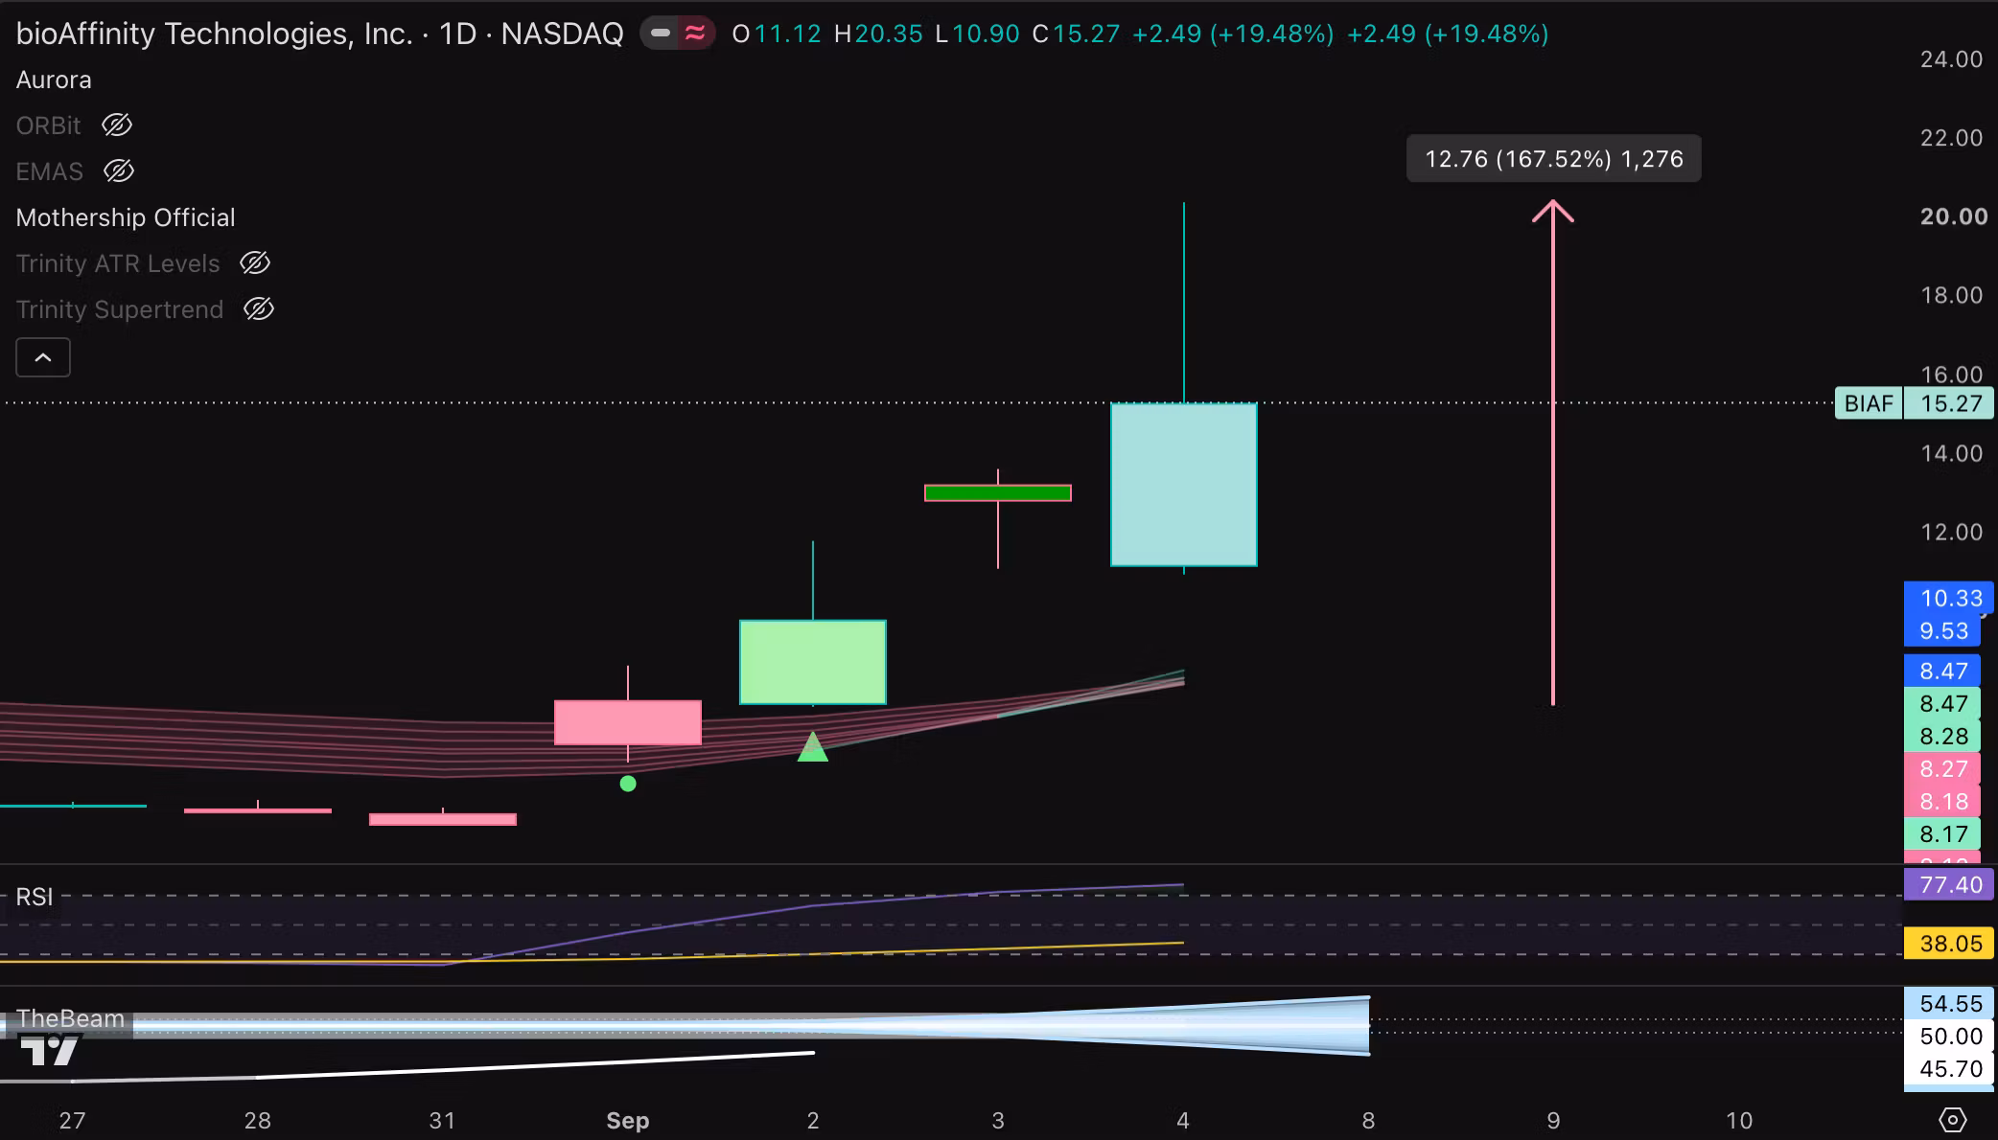Select the pink price-range measurement arrow
Screen dimensions: 1998x1140
[1553, 453]
